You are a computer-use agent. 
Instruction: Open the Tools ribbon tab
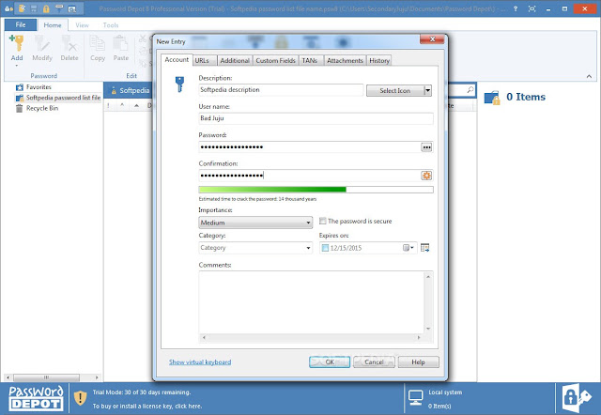(111, 25)
